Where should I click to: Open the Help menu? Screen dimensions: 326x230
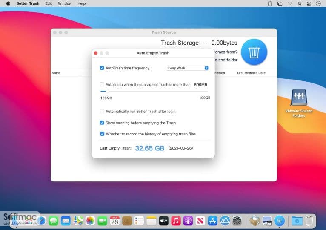click(82, 3)
